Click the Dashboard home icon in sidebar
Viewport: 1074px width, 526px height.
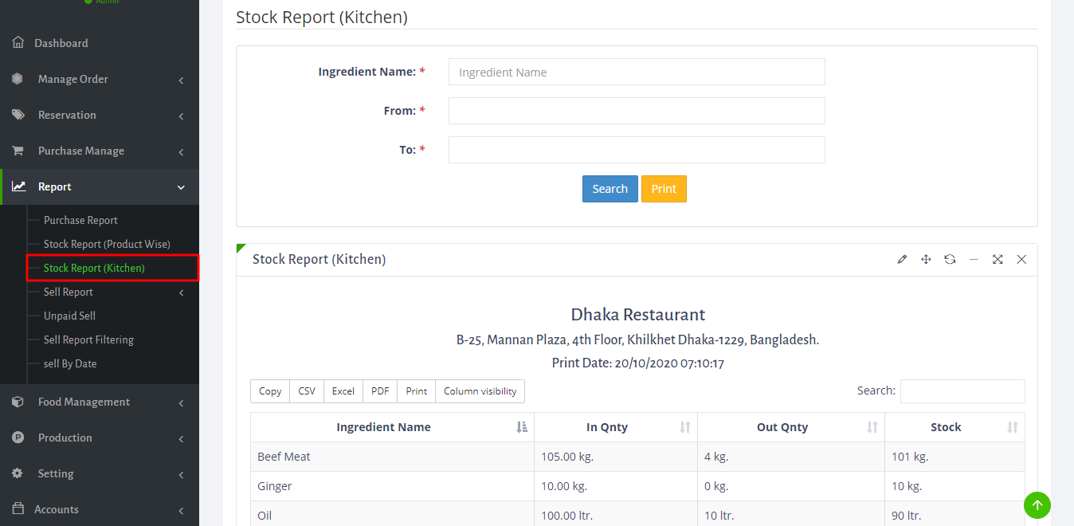tap(18, 43)
